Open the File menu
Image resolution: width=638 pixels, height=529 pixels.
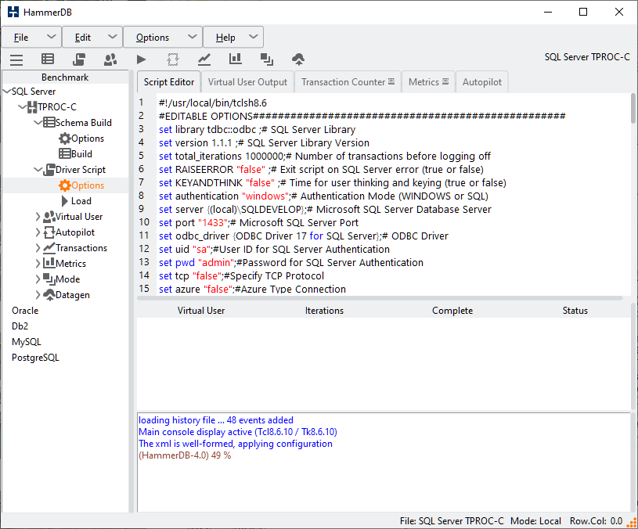pos(31,37)
